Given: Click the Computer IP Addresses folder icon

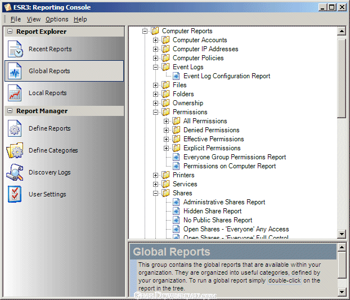Looking at the screenshot, I should pyautogui.click(x=165, y=49).
